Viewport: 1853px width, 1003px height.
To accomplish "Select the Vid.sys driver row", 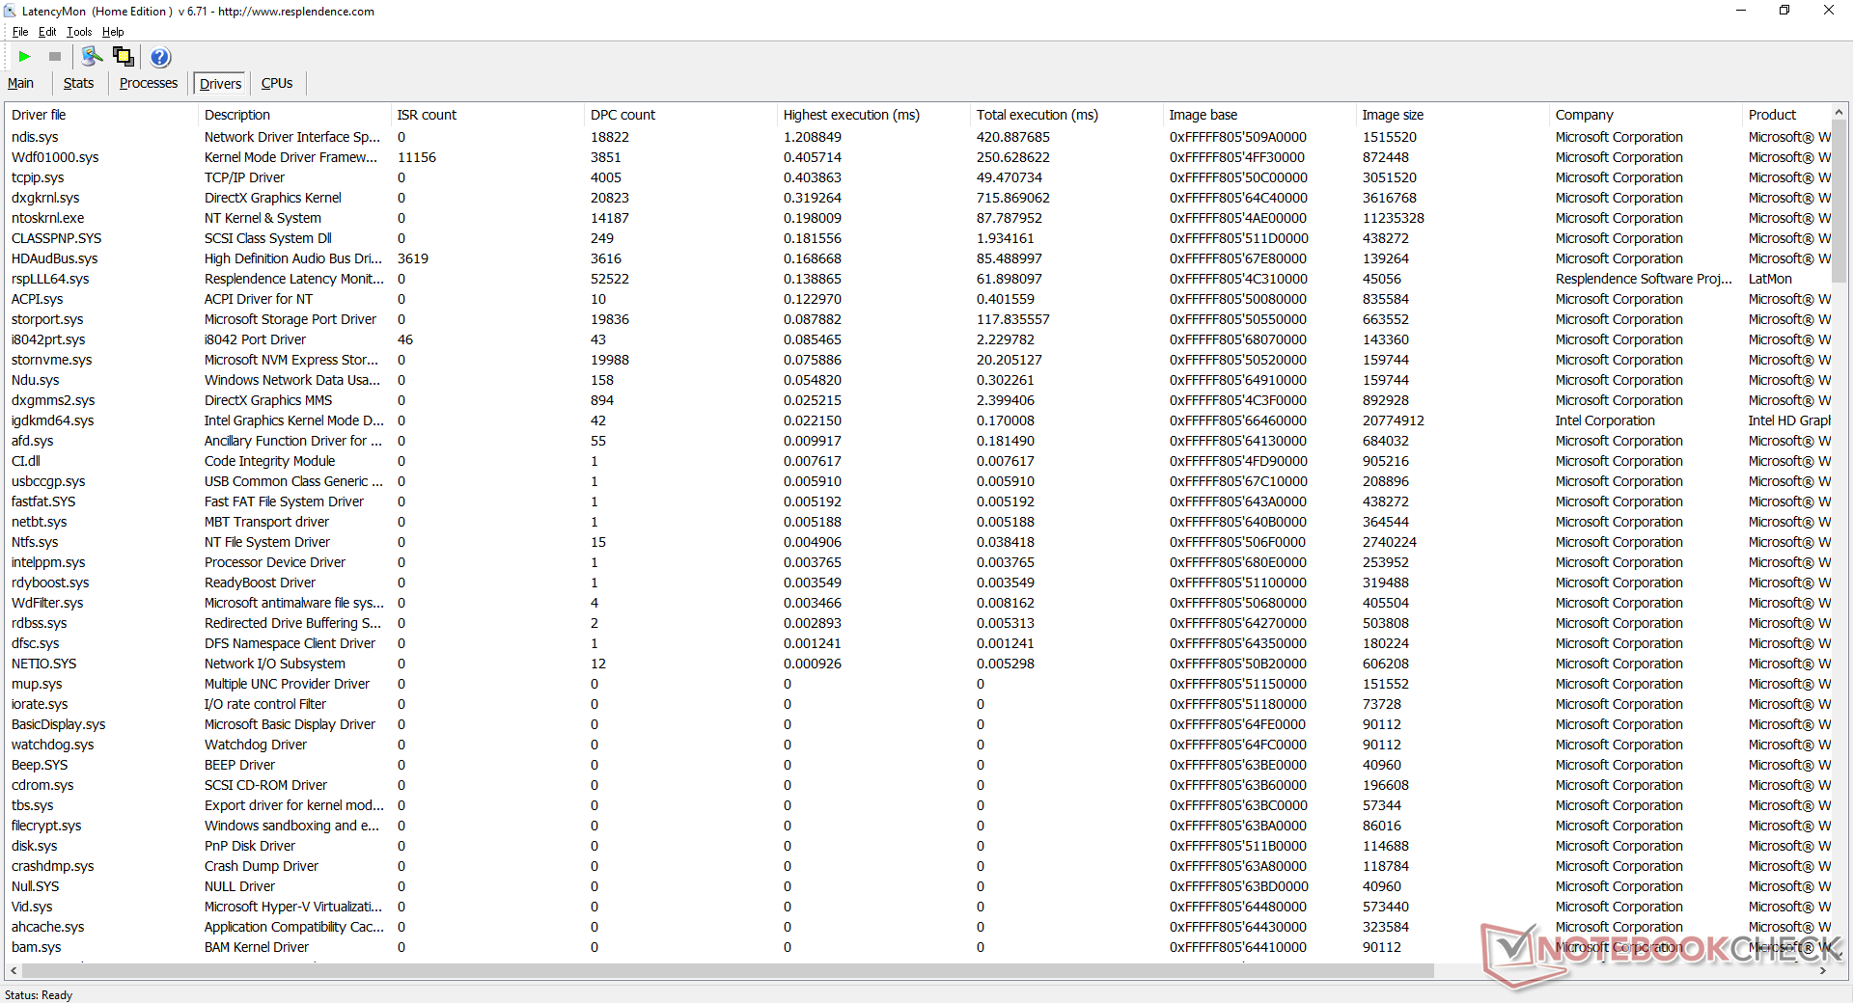I will 918,907.
